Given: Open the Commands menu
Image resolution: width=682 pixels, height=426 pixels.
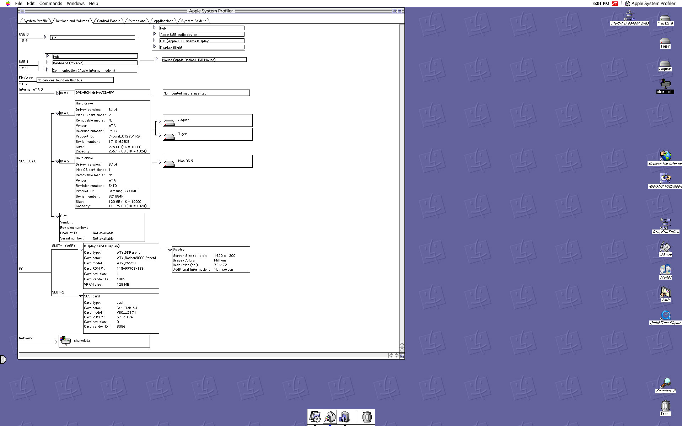Looking at the screenshot, I should (51, 4).
